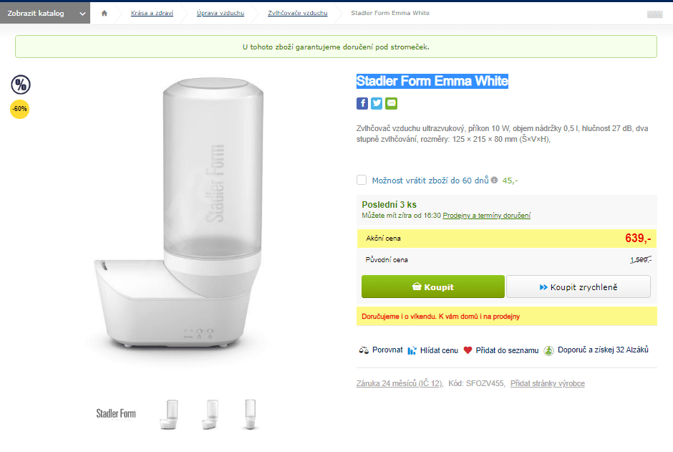The height and width of the screenshot is (452, 673).
Task: Click the percent discount badge icon
Action: (x=20, y=85)
